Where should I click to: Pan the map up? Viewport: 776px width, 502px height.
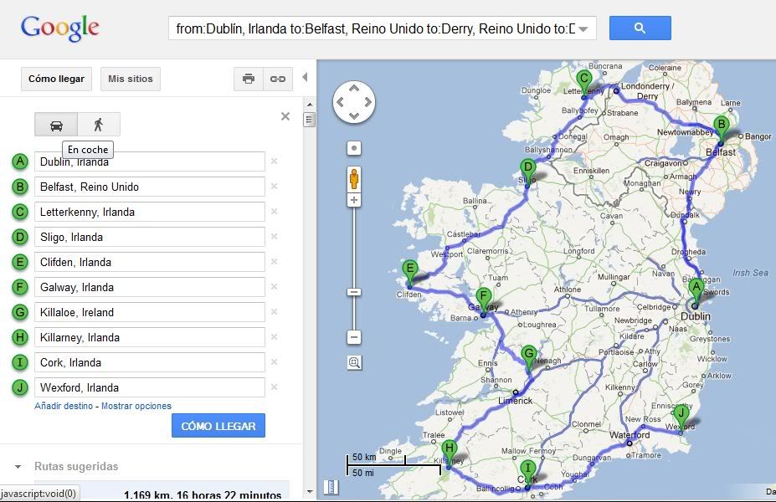coord(354,88)
